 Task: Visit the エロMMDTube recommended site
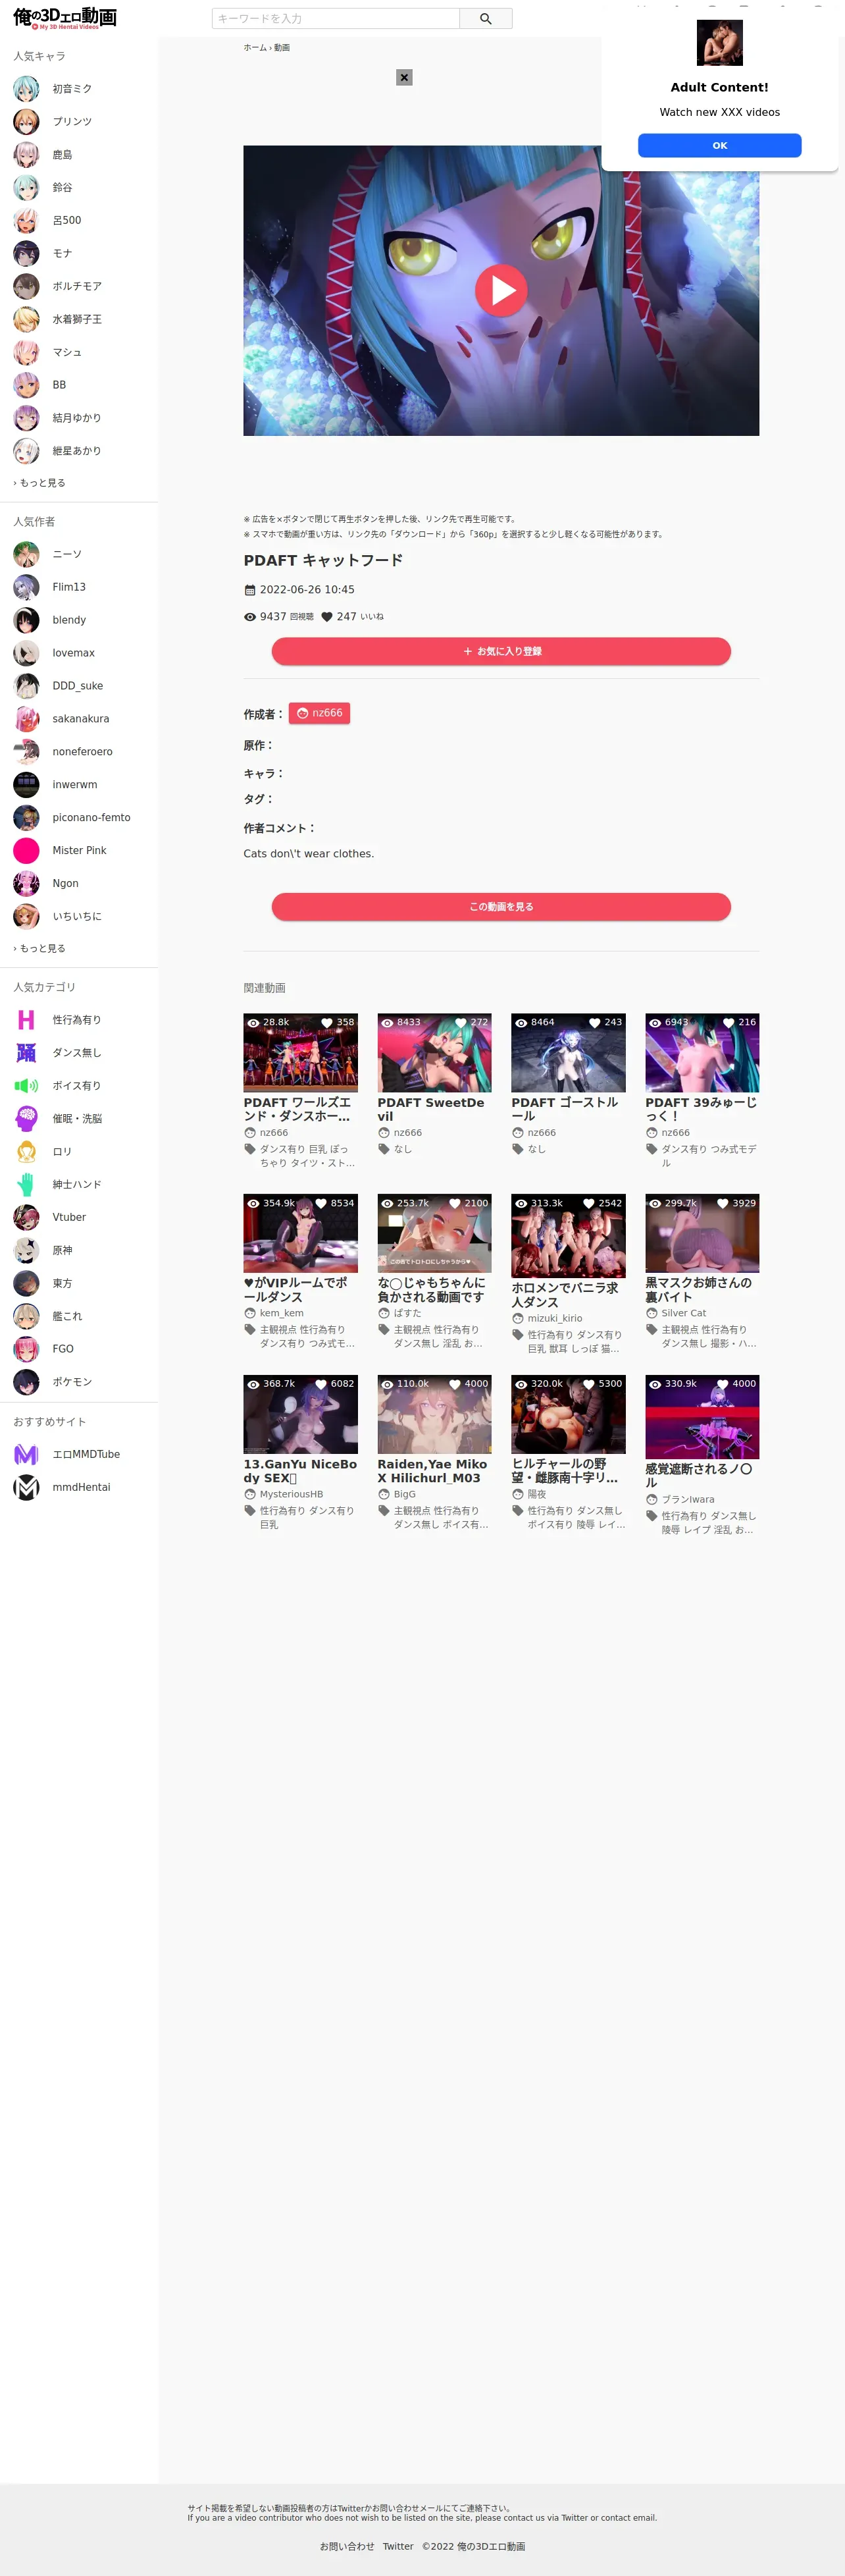(79, 1455)
